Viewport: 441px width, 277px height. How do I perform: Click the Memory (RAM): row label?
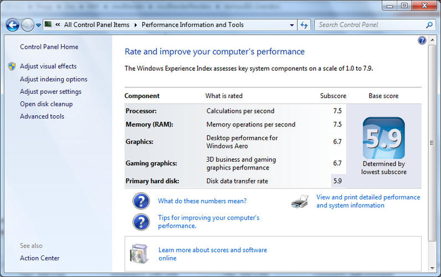click(150, 125)
